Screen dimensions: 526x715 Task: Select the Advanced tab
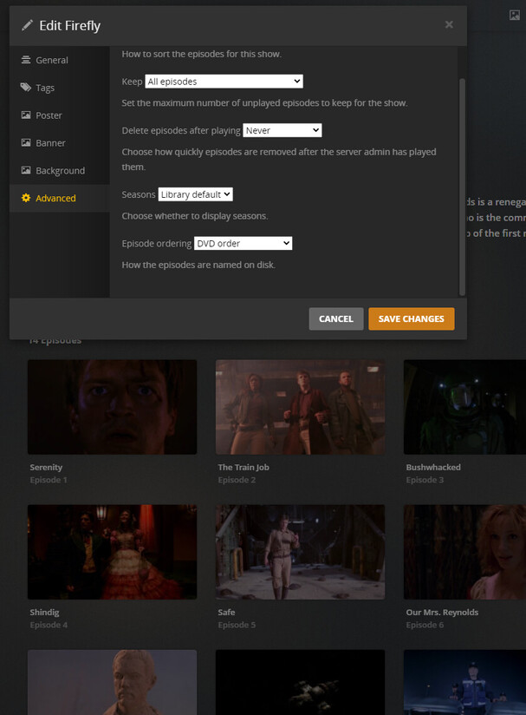pos(60,198)
